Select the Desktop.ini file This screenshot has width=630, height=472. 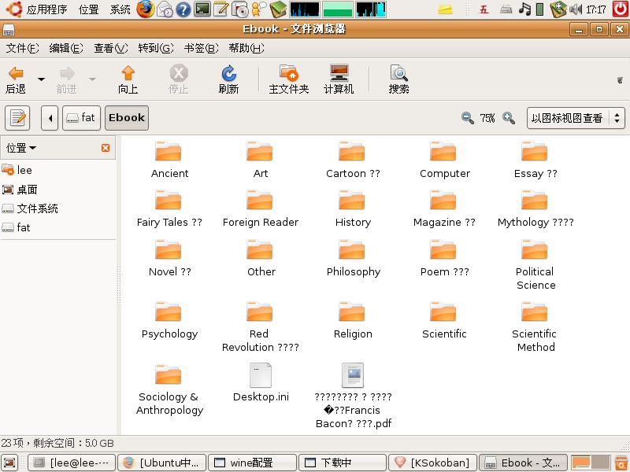coord(261,383)
